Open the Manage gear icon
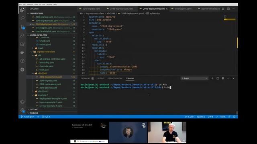The height and width of the screenshot is (144, 257). (x=22, y=110)
